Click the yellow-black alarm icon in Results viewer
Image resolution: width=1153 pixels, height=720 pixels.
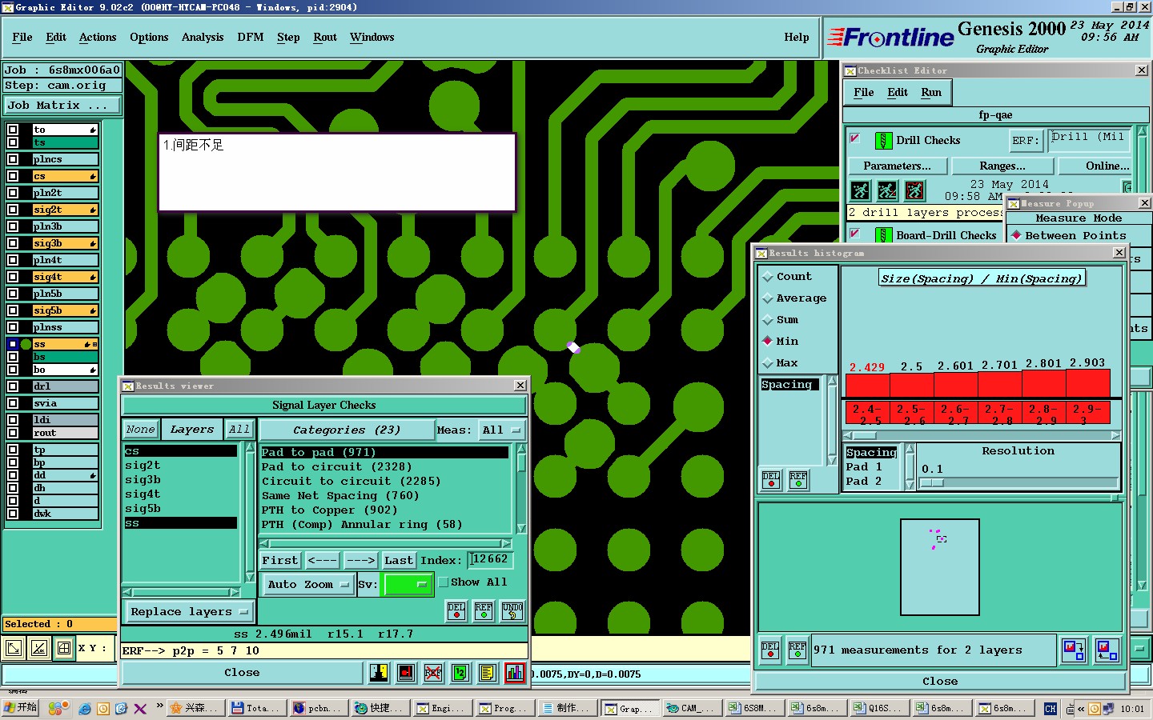pyautogui.click(x=379, y=673)
